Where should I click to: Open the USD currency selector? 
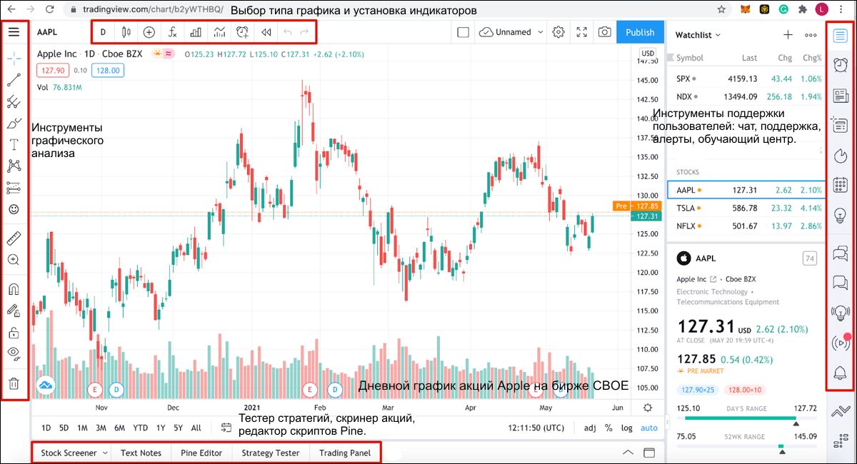coord(648,54)
